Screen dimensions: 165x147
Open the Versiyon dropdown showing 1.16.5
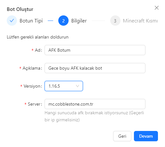pyautogui.click(x=64, y=86)
